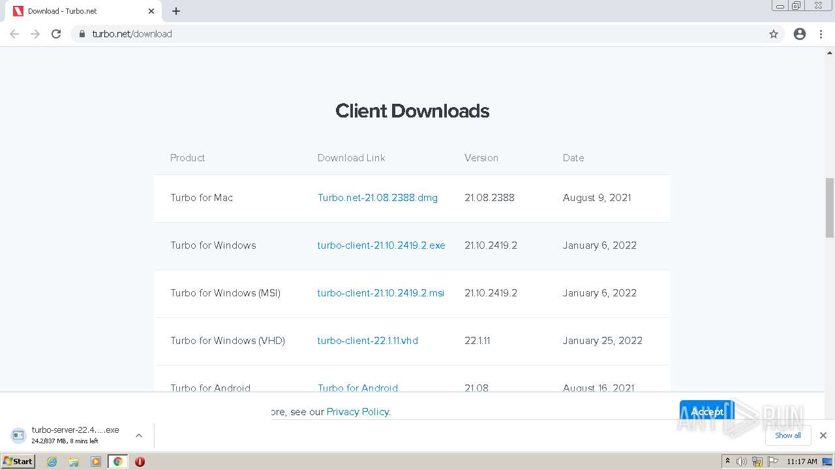Viewport: 835px width, 470px height.
Task: Click the network tray icon
Action: tap(757, 462)
